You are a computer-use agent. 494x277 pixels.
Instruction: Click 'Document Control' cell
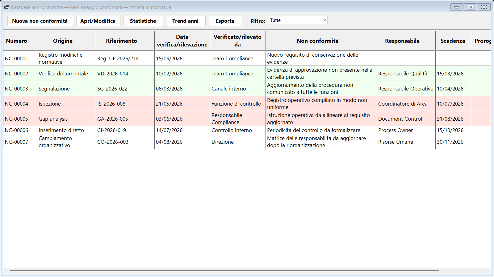tap(406, 118)
